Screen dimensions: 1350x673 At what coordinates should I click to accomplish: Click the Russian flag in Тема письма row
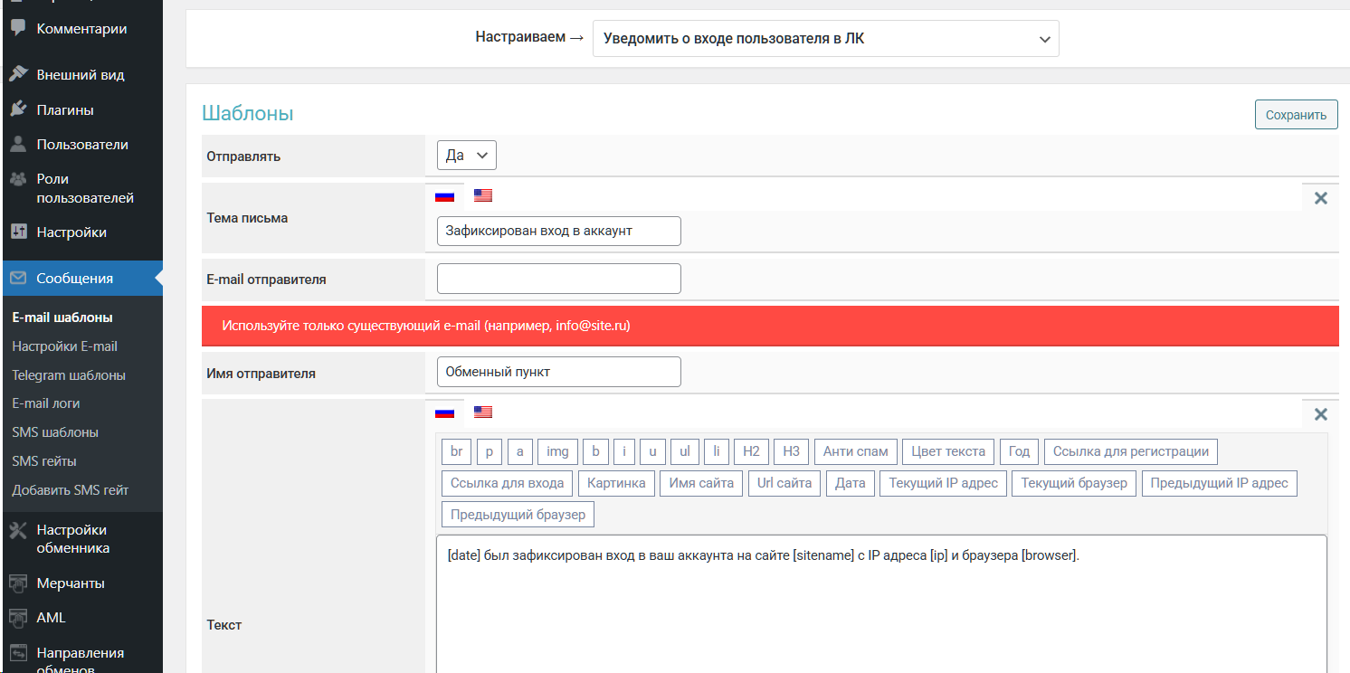[444, 195]
